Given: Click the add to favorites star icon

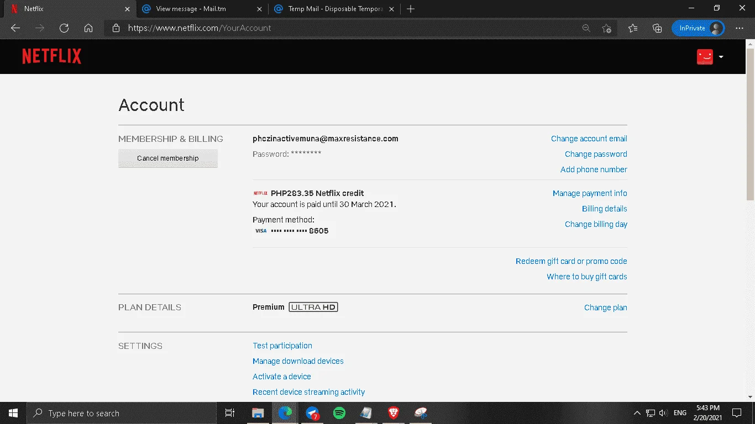Looking at the screenshot, I should point(607,28).
